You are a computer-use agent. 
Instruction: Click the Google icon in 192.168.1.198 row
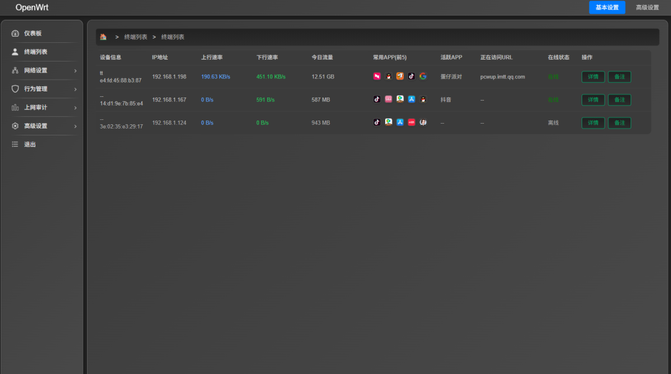[423, 76]
